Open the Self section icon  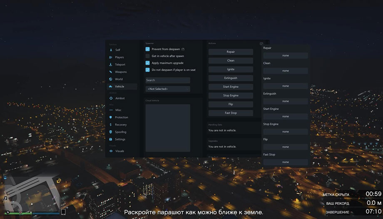click(x=111, y=50)
